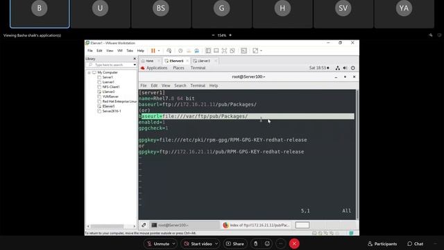Open VMware Help menu
Viewport: 444px width, 250px height.
pyautogui.click(x=140, y=51)
